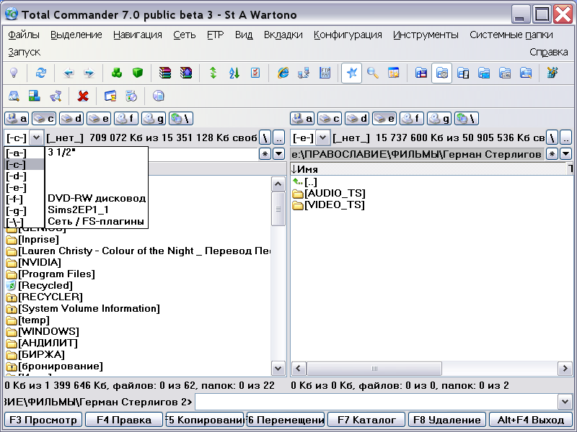Click the books with blue arrow unpack icon
The image size is (577, 432).
pos(186,73)
